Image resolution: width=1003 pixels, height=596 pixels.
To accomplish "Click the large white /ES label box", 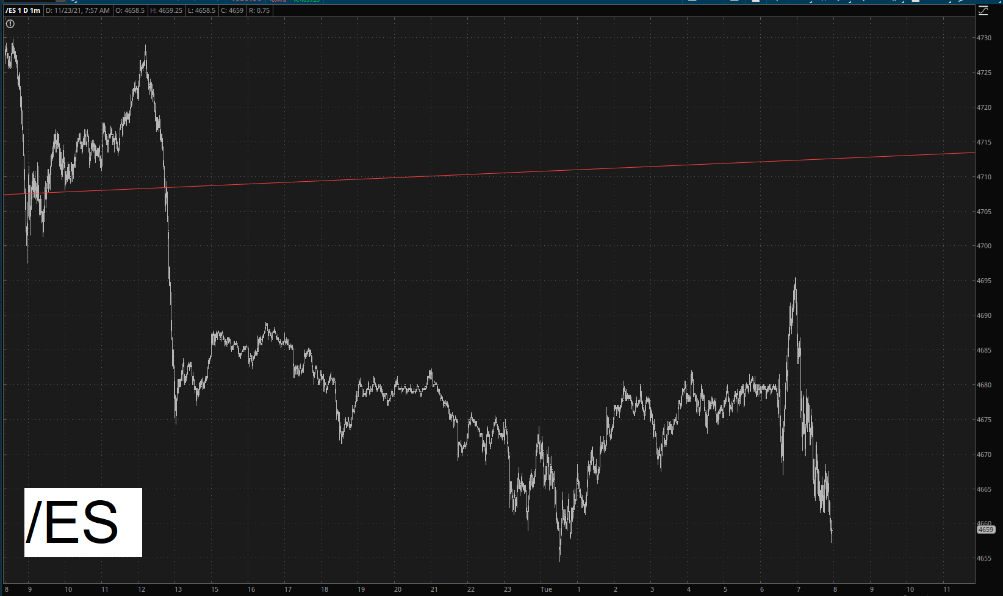I will (83, 522).
